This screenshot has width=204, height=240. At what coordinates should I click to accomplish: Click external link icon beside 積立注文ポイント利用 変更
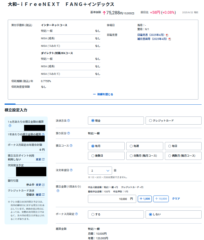click(x=43, y=159)
